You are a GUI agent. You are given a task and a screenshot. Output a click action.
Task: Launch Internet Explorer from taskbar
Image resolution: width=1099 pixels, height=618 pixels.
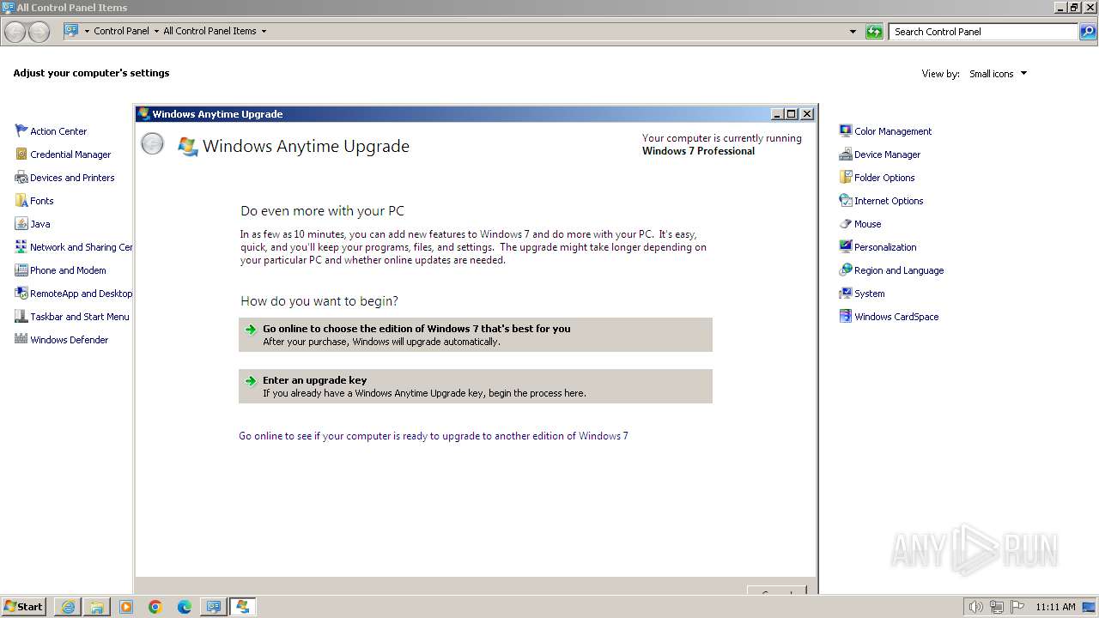68,607
